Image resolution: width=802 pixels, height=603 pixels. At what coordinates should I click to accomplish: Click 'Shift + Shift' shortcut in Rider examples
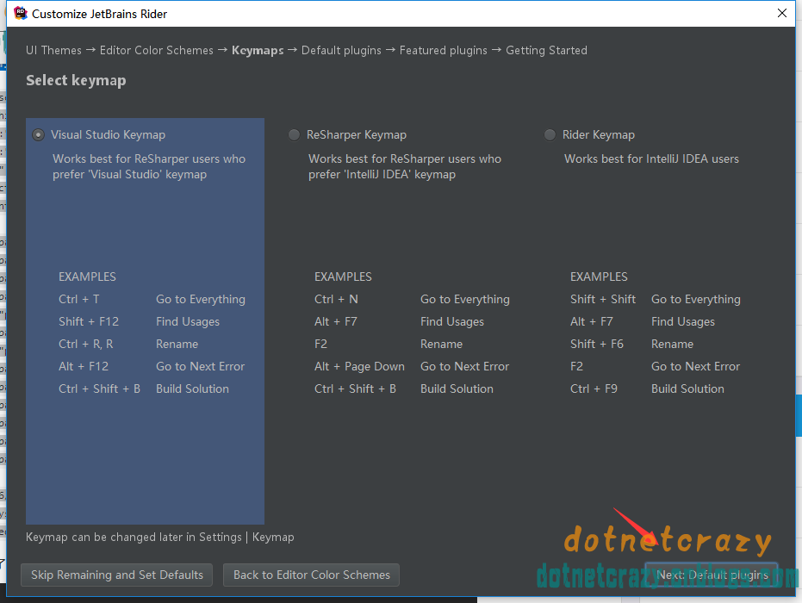(603, 299)
